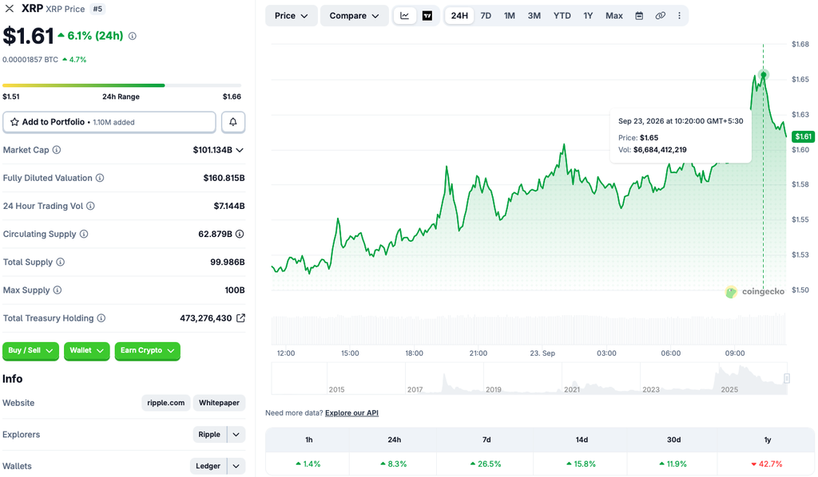Open the Total Treasury Holding info icon
818x477 pixels.
coord(101,318)
